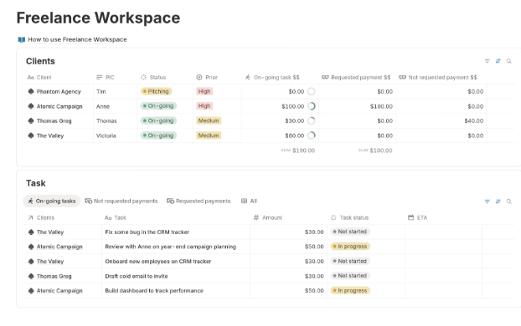
Task: Open the Task table sort icon
Action: 498,201
